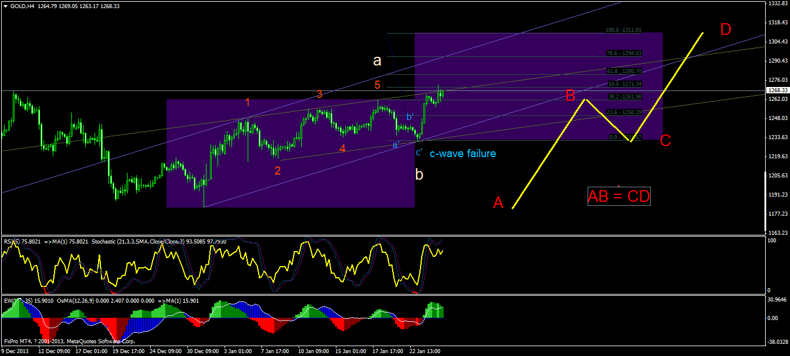Click the oscillator scale value 30.9646
790x356 pixels.
coord(777,299)
